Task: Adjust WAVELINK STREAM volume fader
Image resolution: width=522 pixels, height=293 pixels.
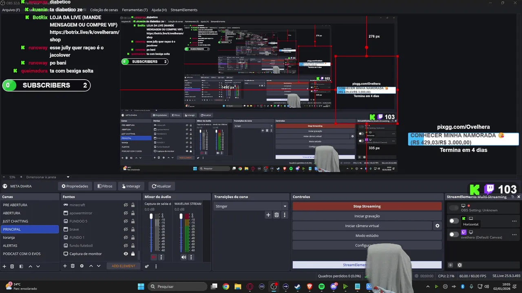Action: [x=181, y=216]
